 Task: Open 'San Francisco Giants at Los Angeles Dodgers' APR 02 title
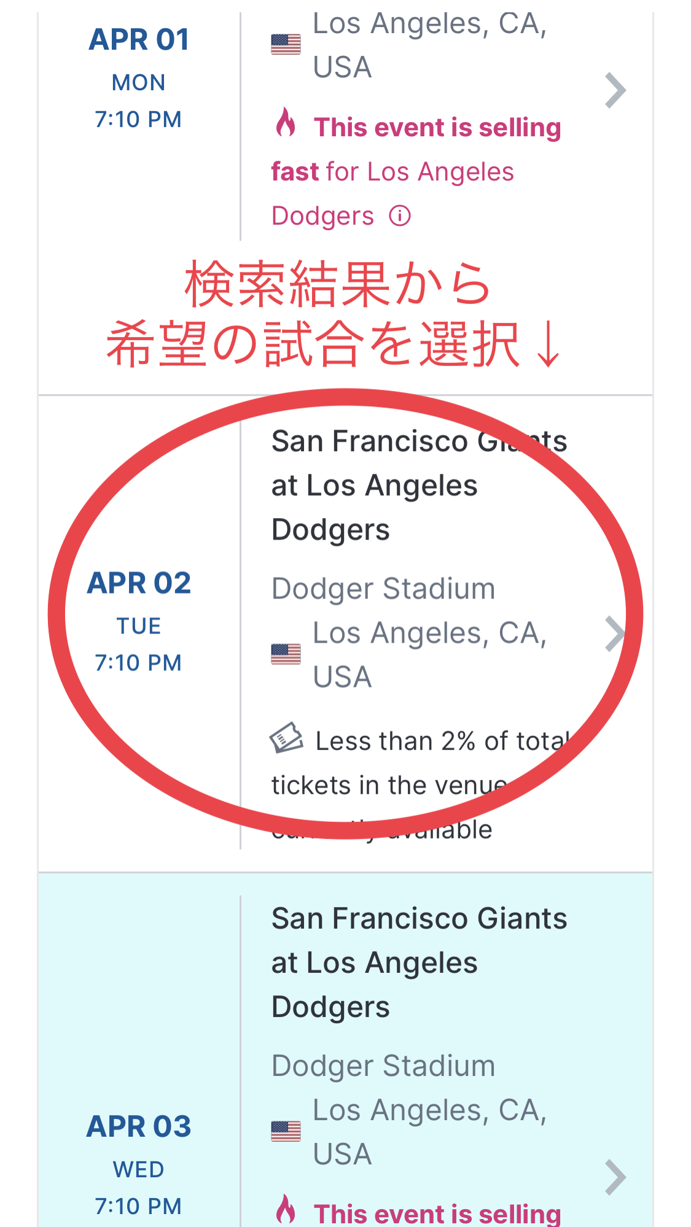click(x=418, y=484)
